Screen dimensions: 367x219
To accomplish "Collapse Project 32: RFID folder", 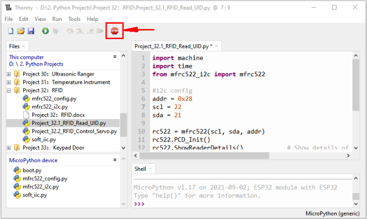I will click(x=9, y=90).
